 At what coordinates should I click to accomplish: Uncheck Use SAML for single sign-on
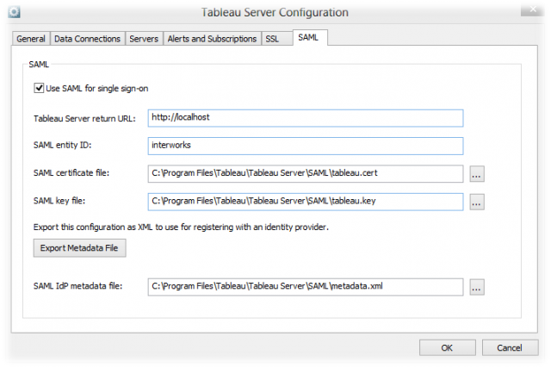coord(39,88)
